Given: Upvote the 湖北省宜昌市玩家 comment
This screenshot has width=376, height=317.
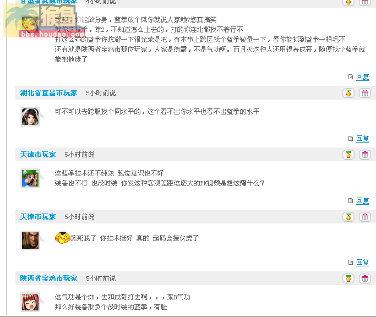Looking at the screenshot, I should click(348, 93).
